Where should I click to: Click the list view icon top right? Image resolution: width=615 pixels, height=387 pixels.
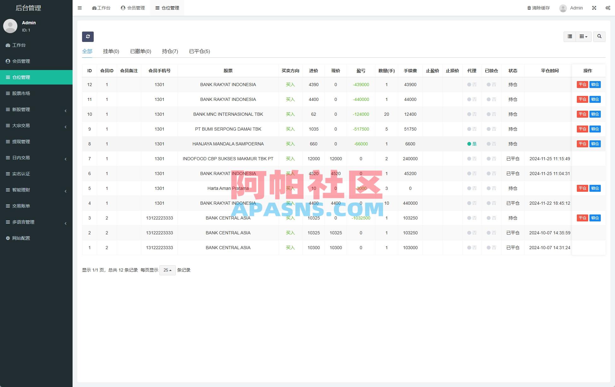tap(570, 37)
